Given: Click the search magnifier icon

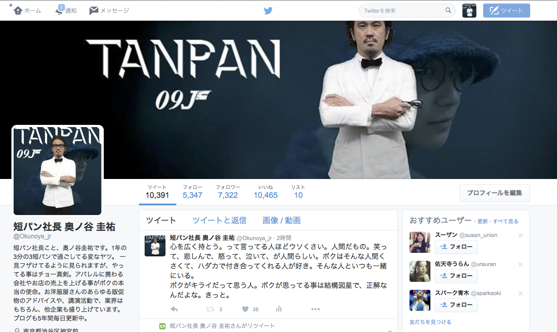Looking at the screenshot, I should tap(448, 10).
